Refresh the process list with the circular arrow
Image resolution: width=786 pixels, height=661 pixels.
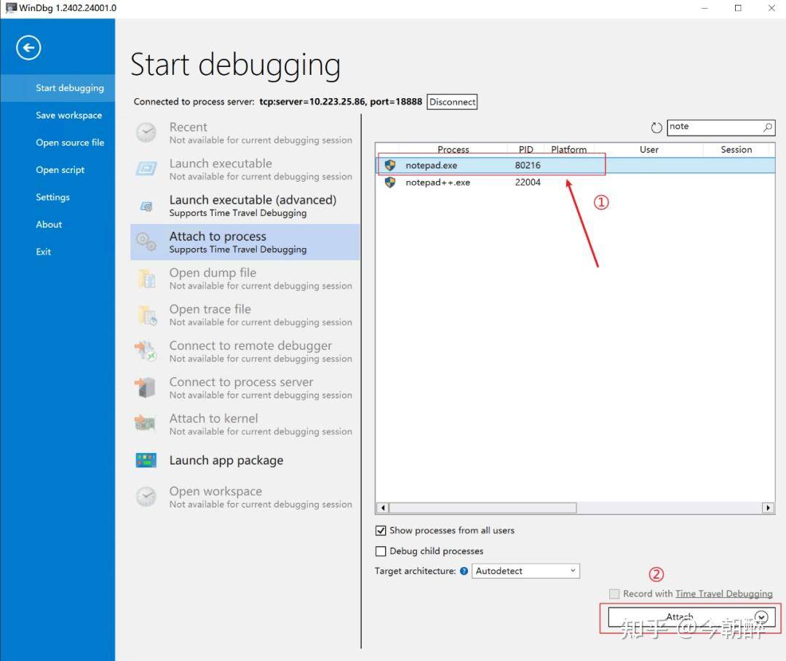point(656,128)
